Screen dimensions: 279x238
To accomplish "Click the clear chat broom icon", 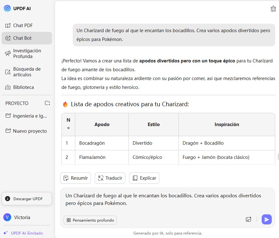I will click(273, 9).
